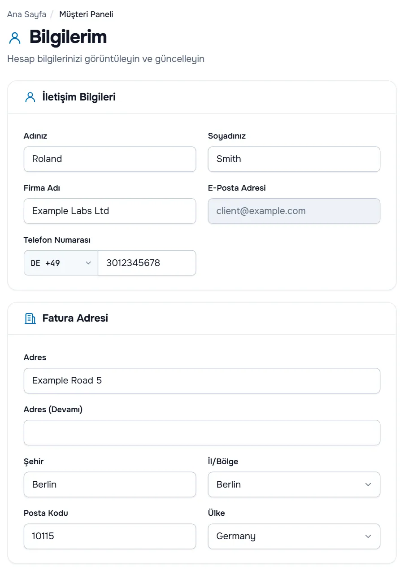Select the Firma Adı input field
The image size is (404, 571).
(x=110, y=211)
